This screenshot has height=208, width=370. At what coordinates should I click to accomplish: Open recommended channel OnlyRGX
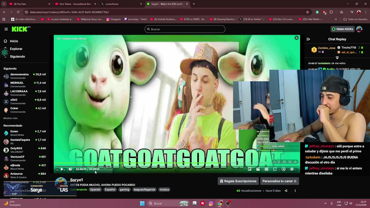pyautogui.click(x=25, y=150)
